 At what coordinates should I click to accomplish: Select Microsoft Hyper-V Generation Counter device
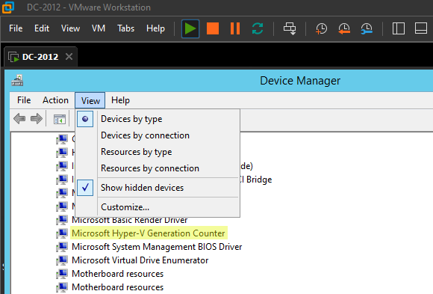pyautogui.click(x=149, y=233)
